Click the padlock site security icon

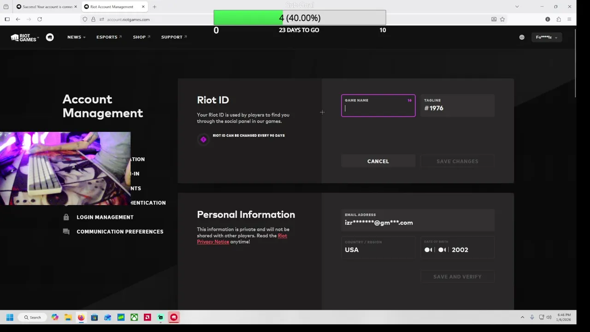click(x=93, y=19)
